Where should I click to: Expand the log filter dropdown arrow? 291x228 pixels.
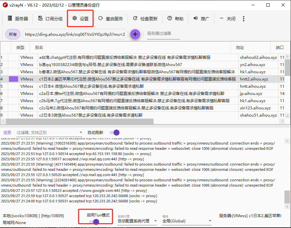(80, 133)
